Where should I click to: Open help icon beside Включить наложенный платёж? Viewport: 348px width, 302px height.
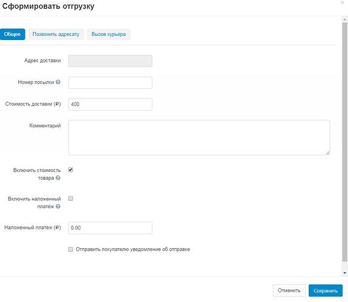[58, 206]
